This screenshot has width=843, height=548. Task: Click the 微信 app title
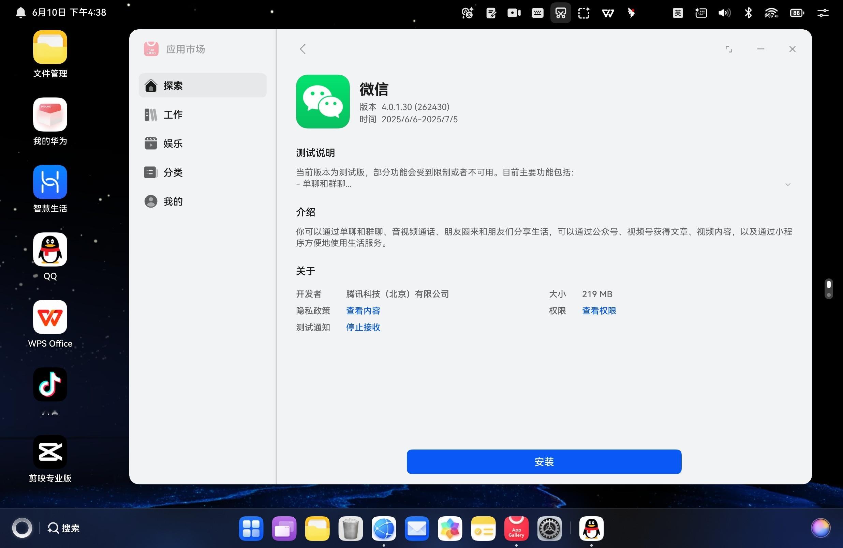click(374, 89)
